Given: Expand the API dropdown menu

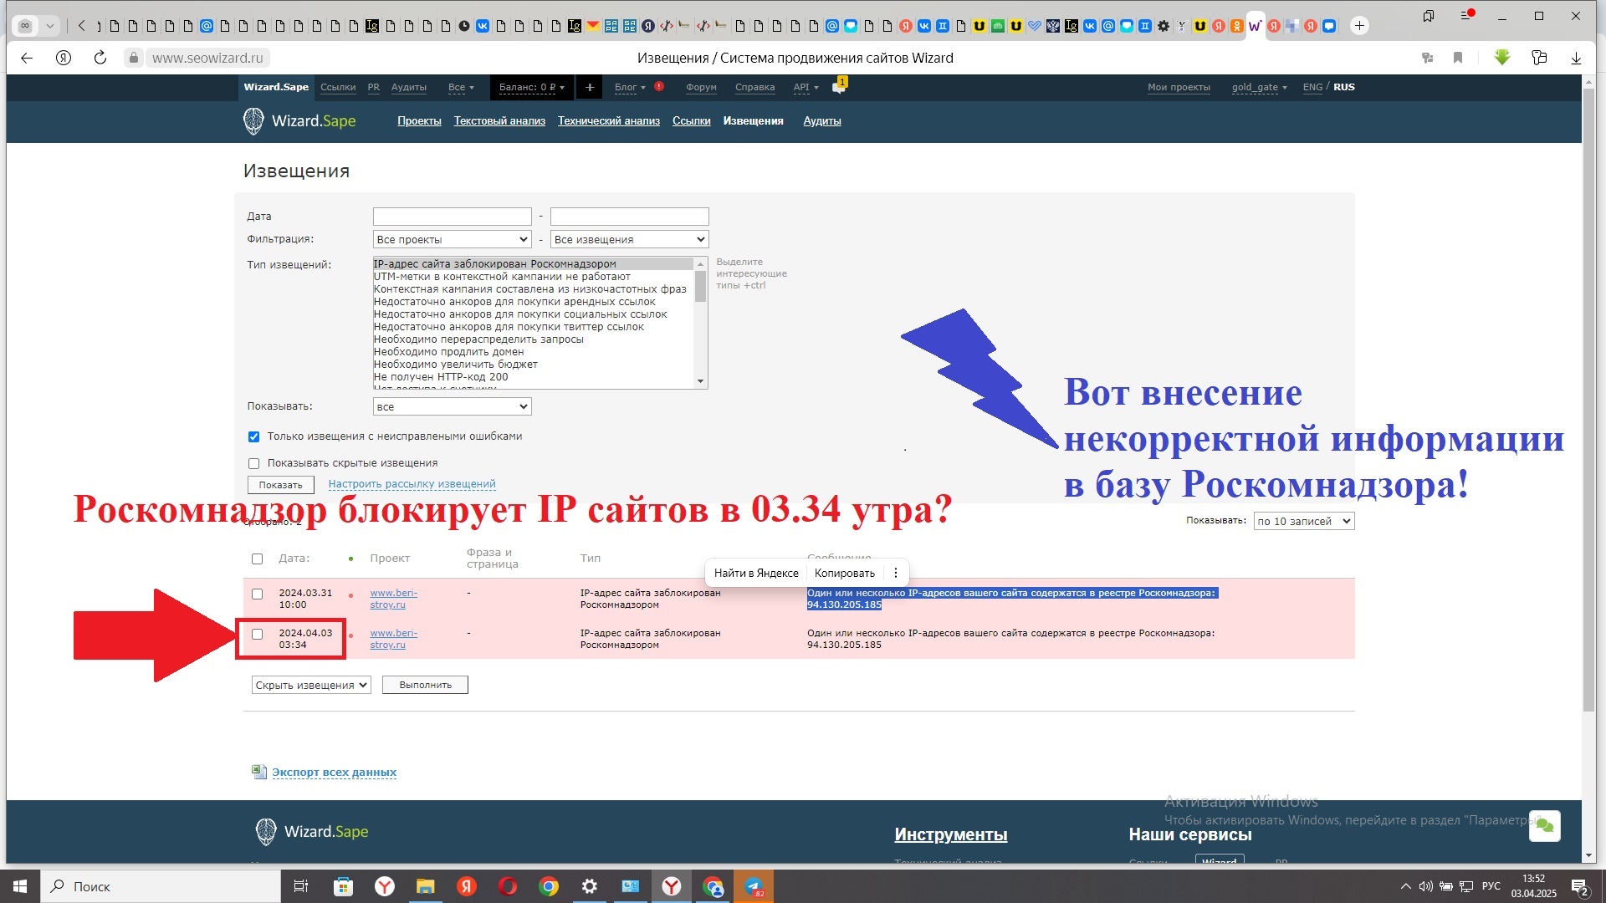Looking at the screenshot, I should pos(806,87).
